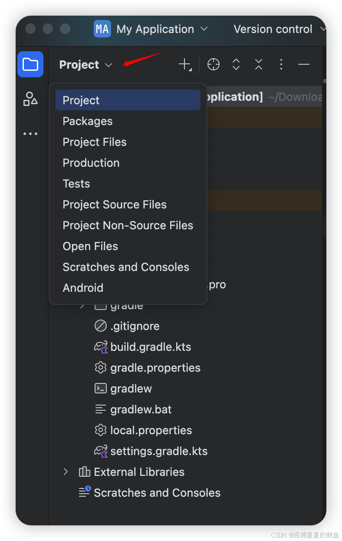
Task: Expand the External Libraries node
Action: point(66,472)
